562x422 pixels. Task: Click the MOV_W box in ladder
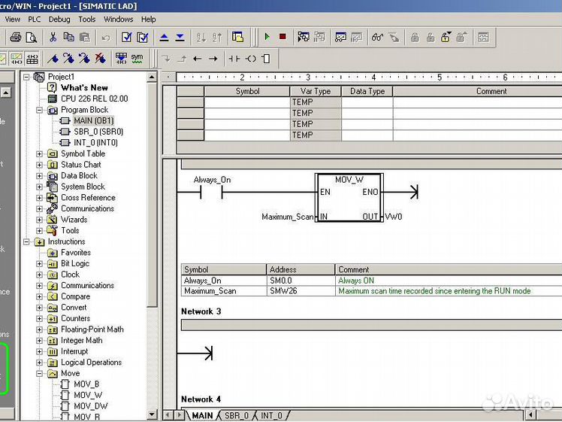tap(349, 198)
